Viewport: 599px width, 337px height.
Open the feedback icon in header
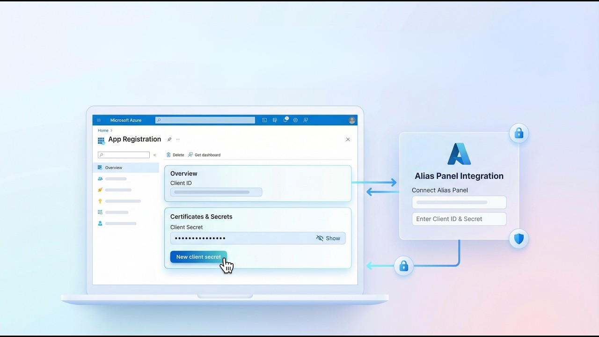[x=306, y=120]
